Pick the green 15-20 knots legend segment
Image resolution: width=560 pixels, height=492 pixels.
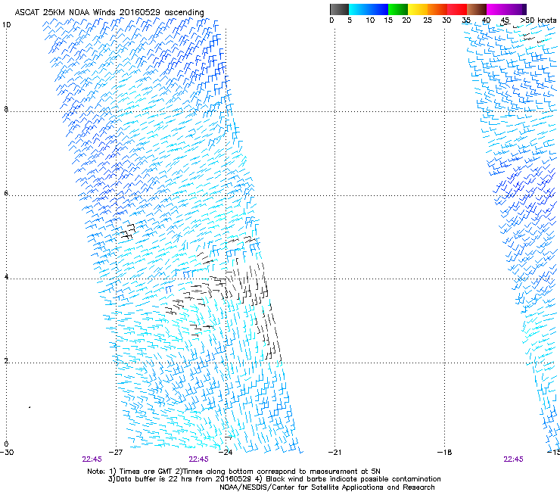398,9
